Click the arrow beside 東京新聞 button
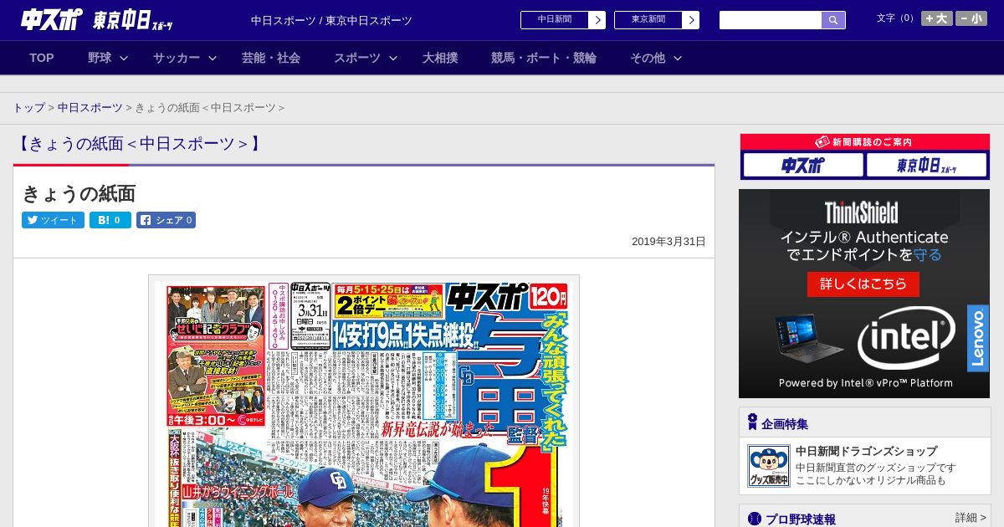The image size is (1004, 527). pyautogui.click(x=691, y=20)
